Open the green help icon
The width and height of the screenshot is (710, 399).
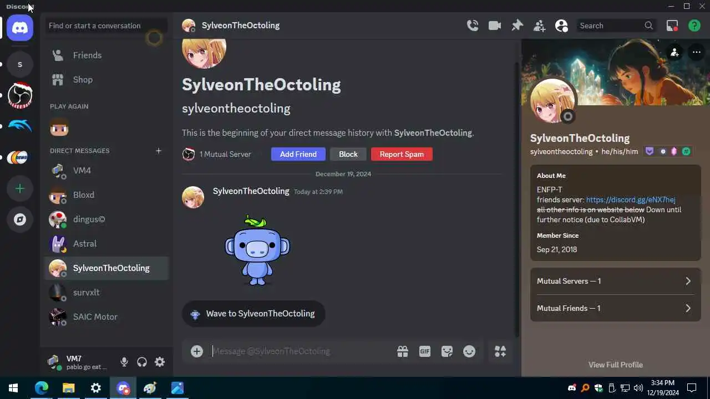click(694, 25)
